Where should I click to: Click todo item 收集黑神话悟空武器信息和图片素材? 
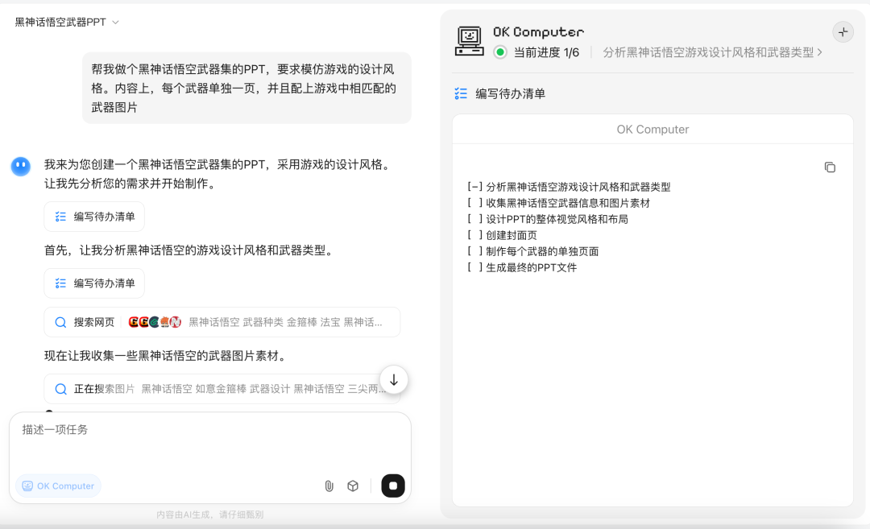coord(558,203)
